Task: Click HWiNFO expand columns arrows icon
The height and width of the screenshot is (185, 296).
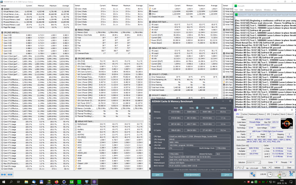Action: tap(4, 175)
